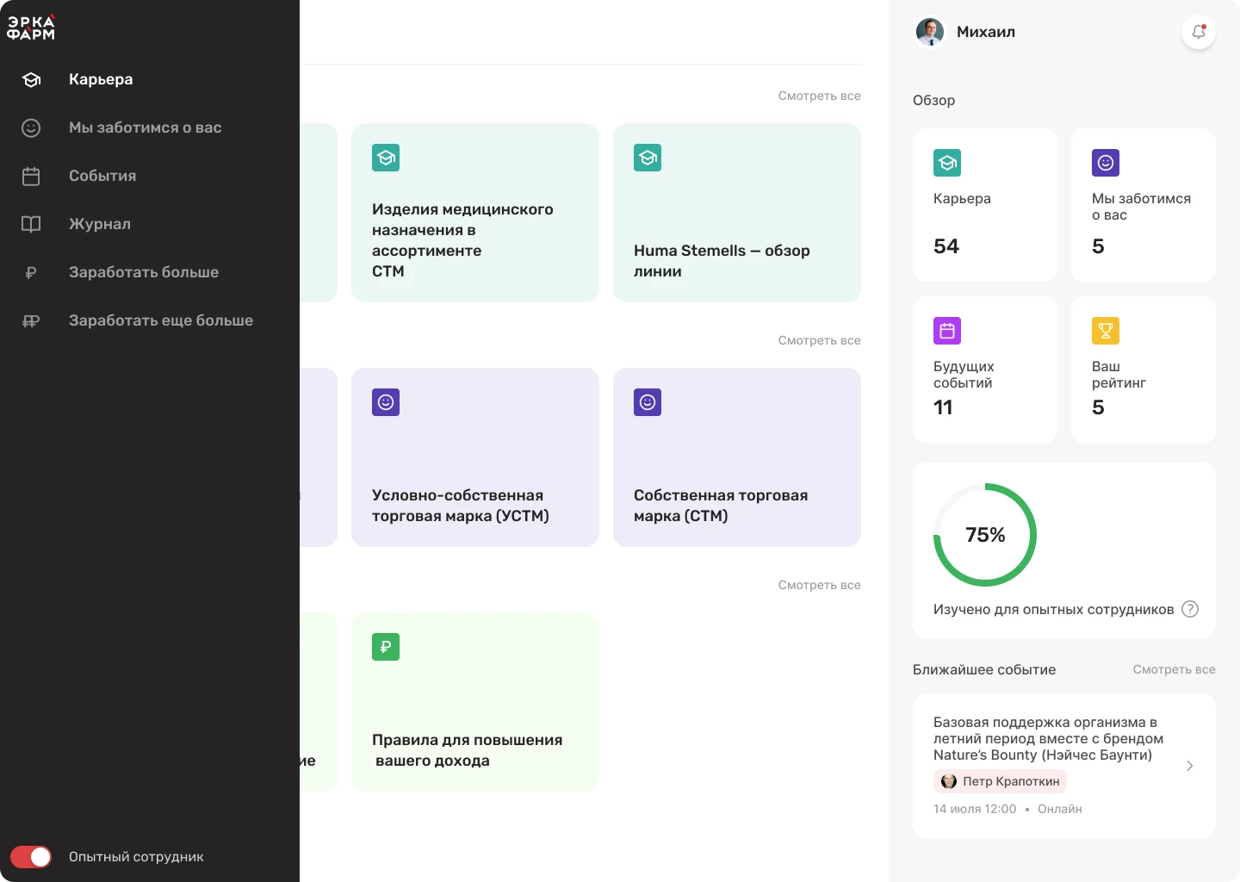1240x882 pixels.
Task: Click the graduation cap icon beside Карьера in sidebar
Action: tap(31, 80)
